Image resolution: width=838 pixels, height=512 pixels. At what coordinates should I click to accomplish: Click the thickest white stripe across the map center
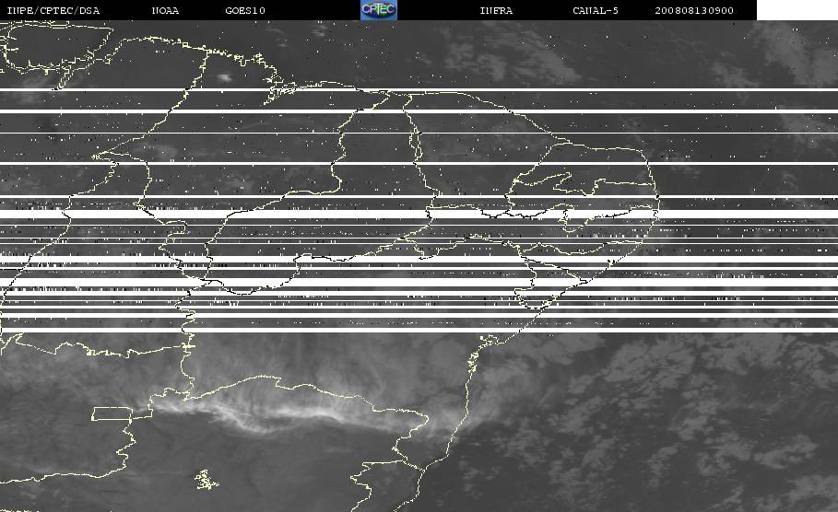pyautogui.click(x=419, y=214)
